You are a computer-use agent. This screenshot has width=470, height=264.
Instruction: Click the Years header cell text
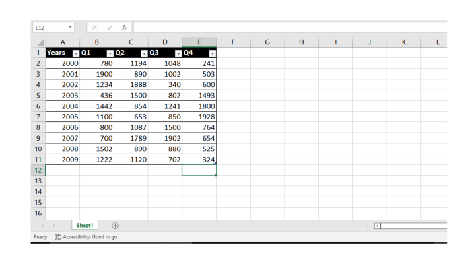56,53
